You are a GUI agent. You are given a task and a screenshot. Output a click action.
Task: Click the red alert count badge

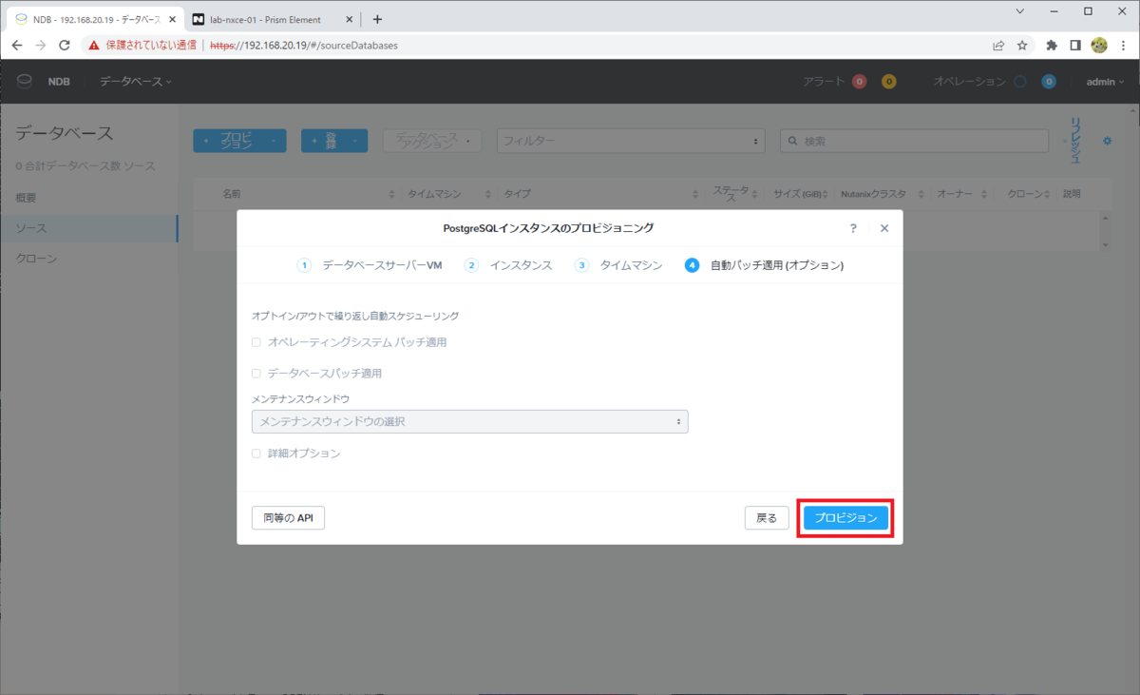(x=859, y=82)
